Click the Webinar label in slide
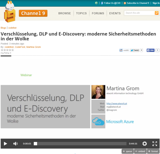The height and width of the screenshot is (154, 160). (x=26, y=75)
